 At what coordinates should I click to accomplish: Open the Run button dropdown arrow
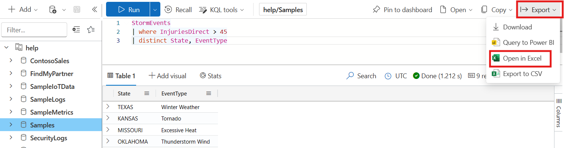pos(154,10)
